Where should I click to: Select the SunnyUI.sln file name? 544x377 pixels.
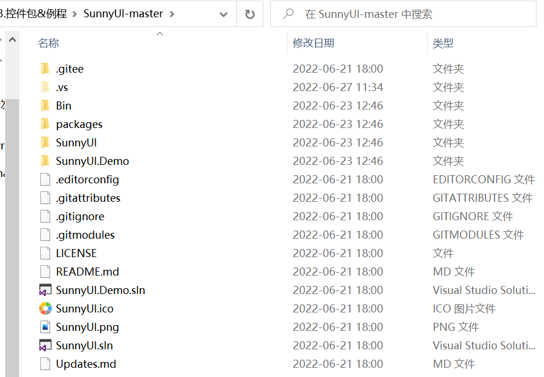click(x=84, y=345)
